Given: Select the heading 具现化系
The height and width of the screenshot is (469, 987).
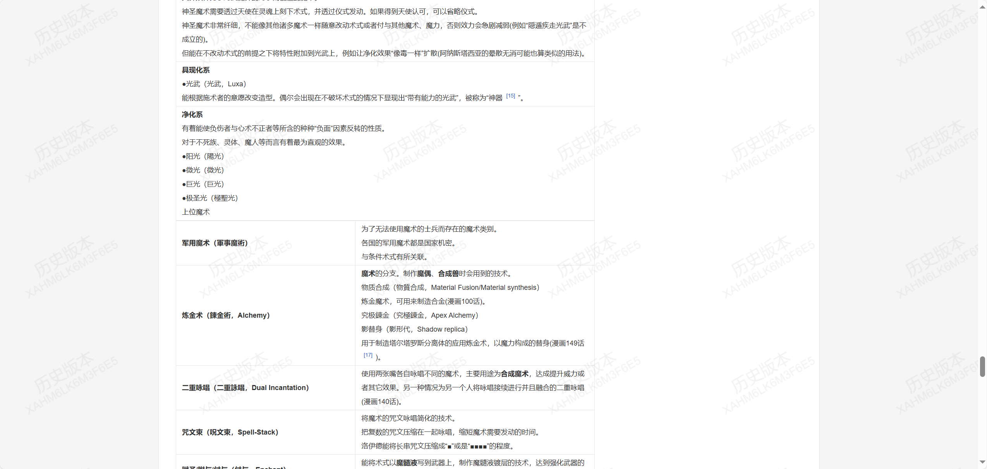Looking at the screenshot, I should [196, 70].
